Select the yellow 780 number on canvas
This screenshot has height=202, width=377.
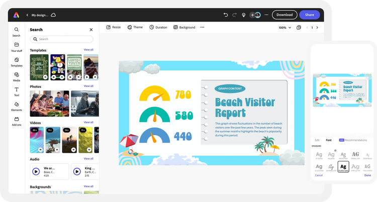point(183,94)
